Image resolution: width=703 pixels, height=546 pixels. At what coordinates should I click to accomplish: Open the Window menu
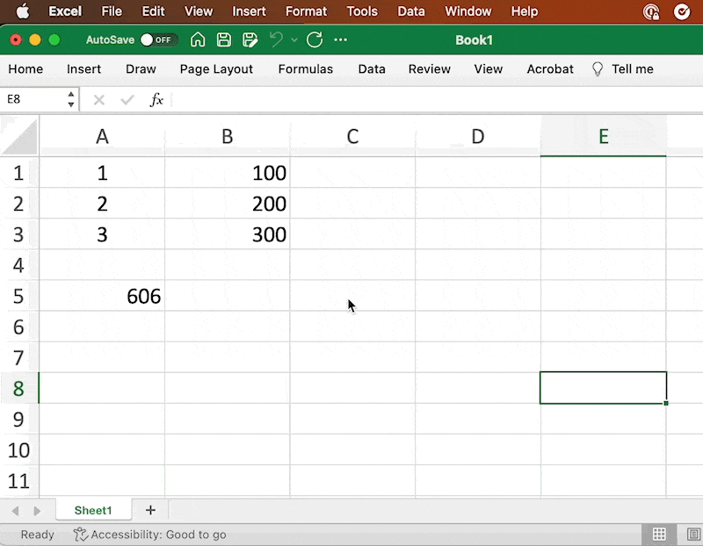click(468, 11)
